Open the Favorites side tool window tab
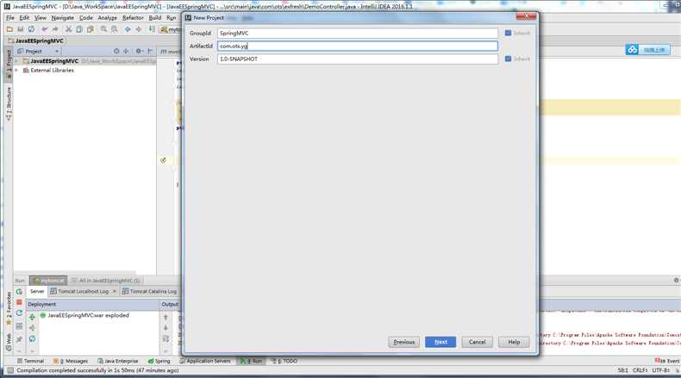The image size is (681, 378). (9, 309)
